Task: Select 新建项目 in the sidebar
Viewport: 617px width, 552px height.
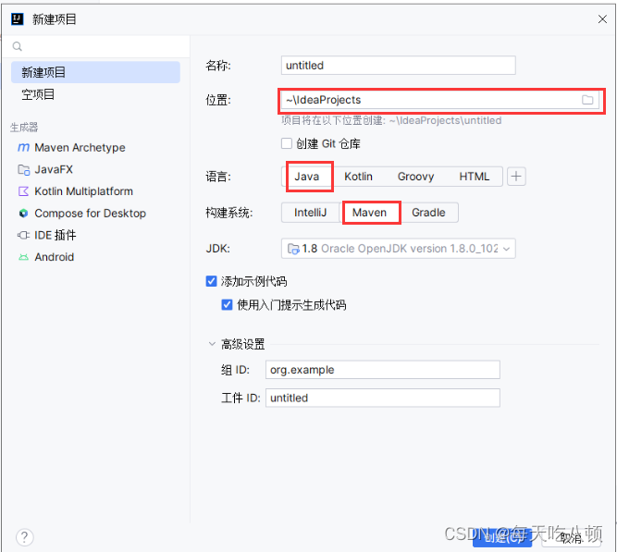Action: 95,72
